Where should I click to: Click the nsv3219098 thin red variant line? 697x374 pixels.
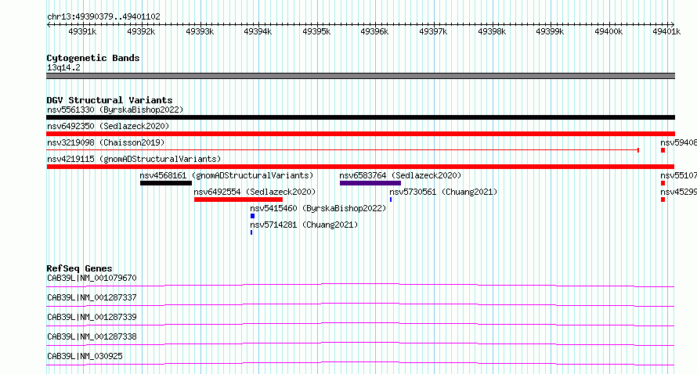[x=343, y=150]
